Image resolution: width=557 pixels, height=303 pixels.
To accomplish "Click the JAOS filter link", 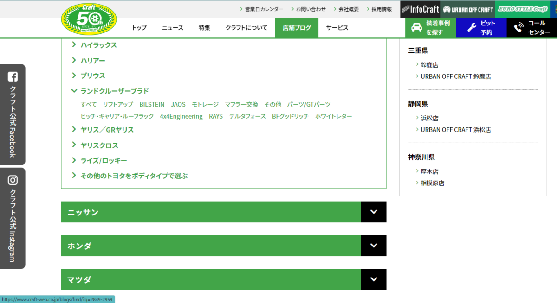I will [x=178, y=104].
